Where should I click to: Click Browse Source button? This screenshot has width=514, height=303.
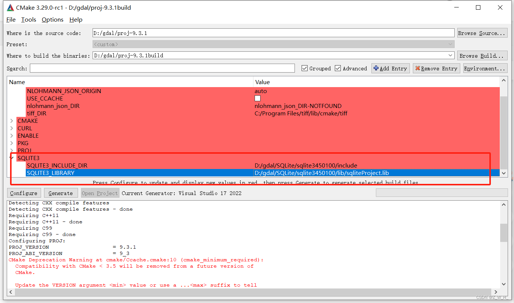pyautogui.click(x=482, y=33)
